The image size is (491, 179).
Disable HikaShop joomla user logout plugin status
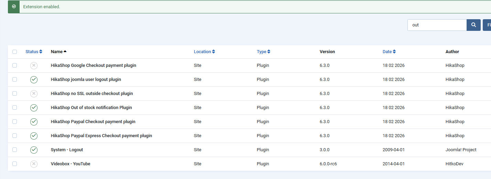point(34,80)
